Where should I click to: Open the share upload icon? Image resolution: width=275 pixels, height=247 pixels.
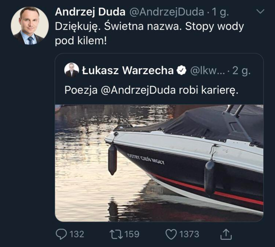(x=226, y=234)
